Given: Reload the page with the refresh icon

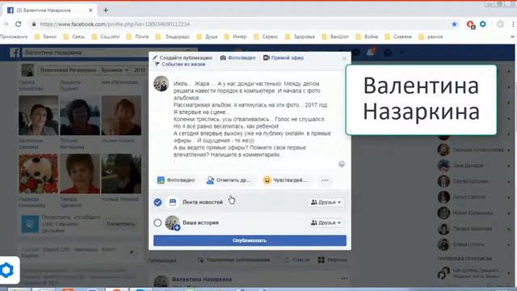Looking at the screenshot, I should pyautogui.click(x=19, y=24).
